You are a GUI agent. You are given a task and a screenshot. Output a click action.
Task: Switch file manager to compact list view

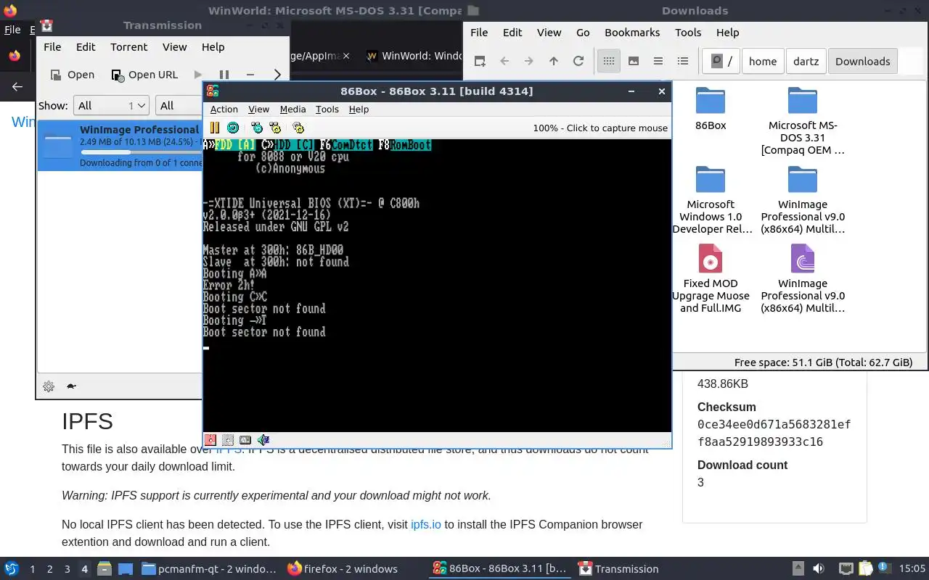coord(658,61)
